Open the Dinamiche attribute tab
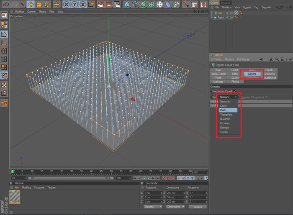 click(269, 74)
